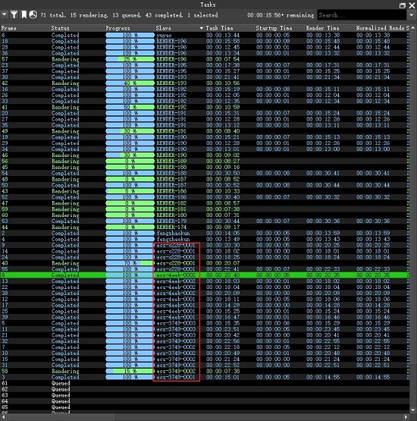
Task: Click the vertical scrollbar down arrow
Action: point(413,410)
